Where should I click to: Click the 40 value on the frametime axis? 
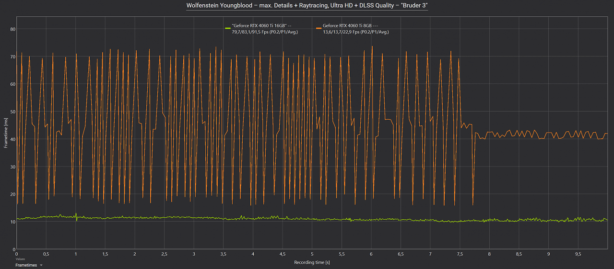[x=13, y=139]
